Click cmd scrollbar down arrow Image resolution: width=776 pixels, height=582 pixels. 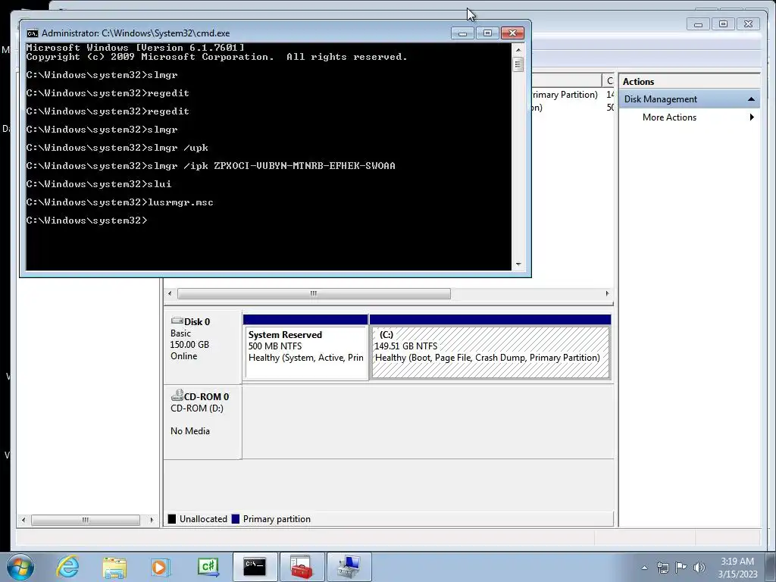pyautogui.click(x=518, y=264)
